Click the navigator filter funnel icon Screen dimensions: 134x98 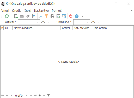(48, 95)
